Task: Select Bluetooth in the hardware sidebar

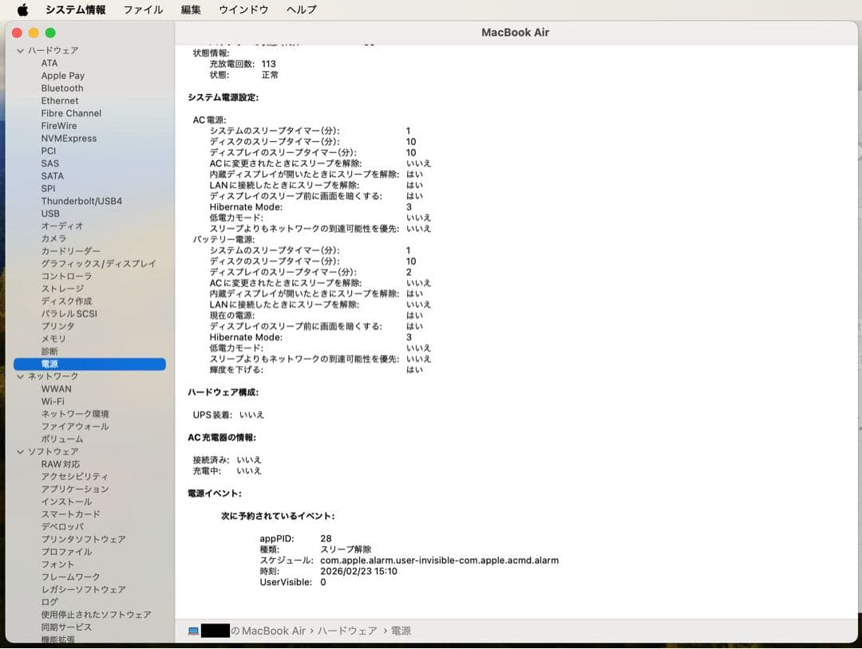Action: click(x=62, y=88)
